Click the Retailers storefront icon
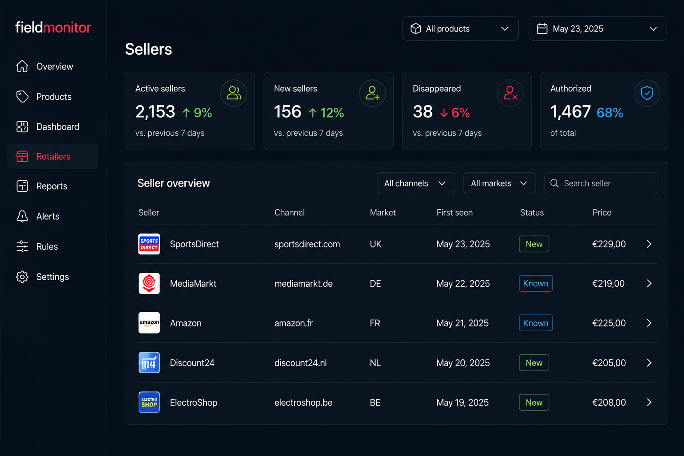684x456 pixels. tap(22, 156)
